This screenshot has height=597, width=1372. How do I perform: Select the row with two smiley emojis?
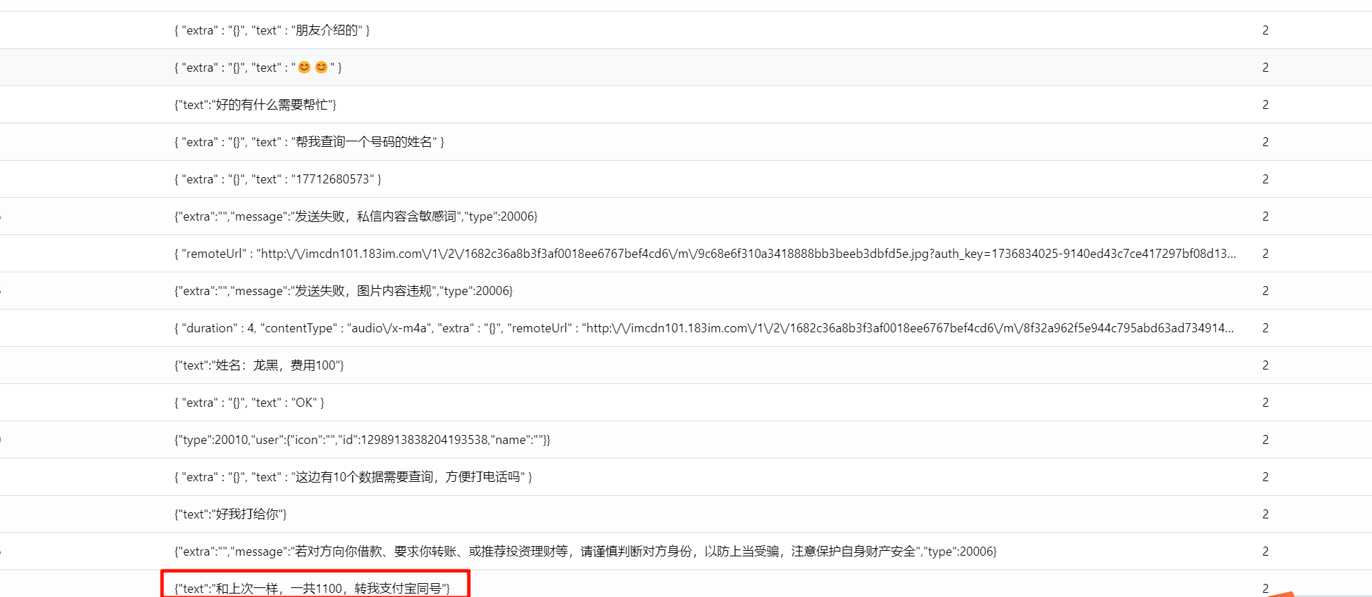(258, 68)
